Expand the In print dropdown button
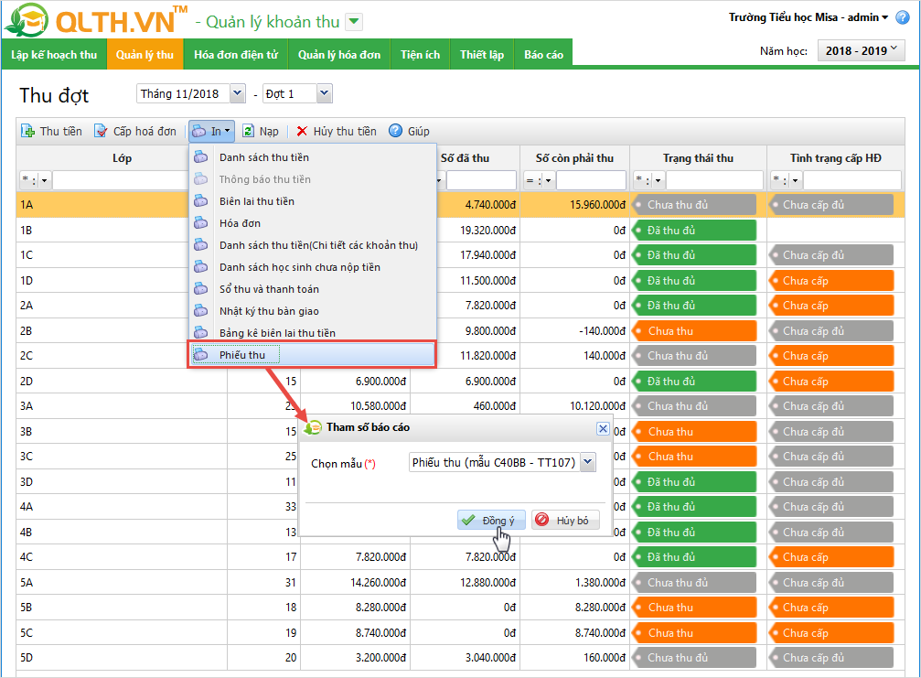This screenshot has height=678, width=921. [212, 132]
